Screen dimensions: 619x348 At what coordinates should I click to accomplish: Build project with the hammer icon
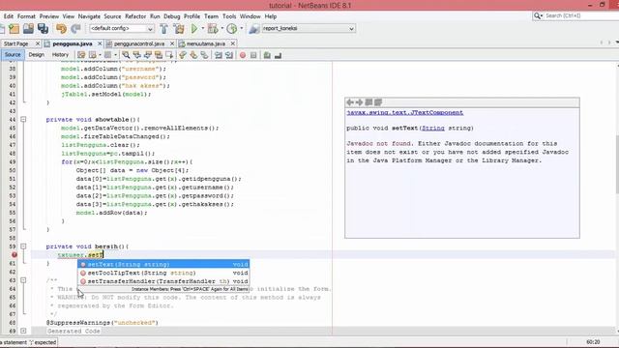tap(163, 28)
